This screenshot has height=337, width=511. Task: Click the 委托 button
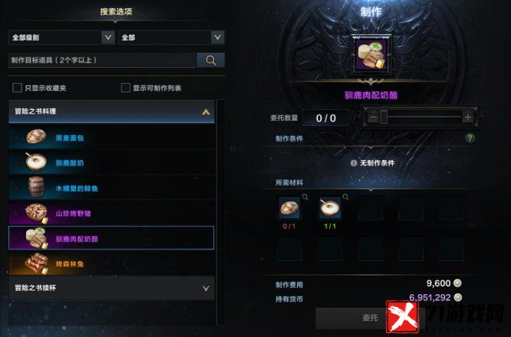[370, 318]
